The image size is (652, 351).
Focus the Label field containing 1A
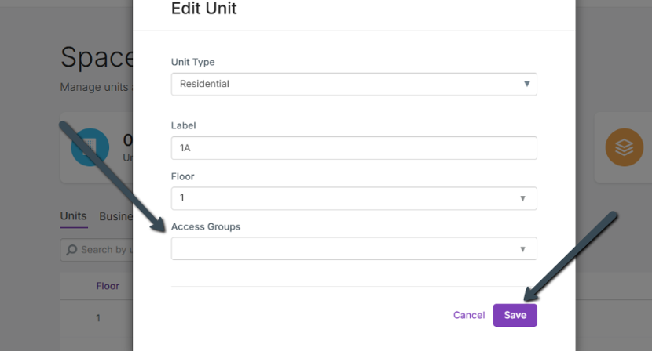(x=353, y=148)
